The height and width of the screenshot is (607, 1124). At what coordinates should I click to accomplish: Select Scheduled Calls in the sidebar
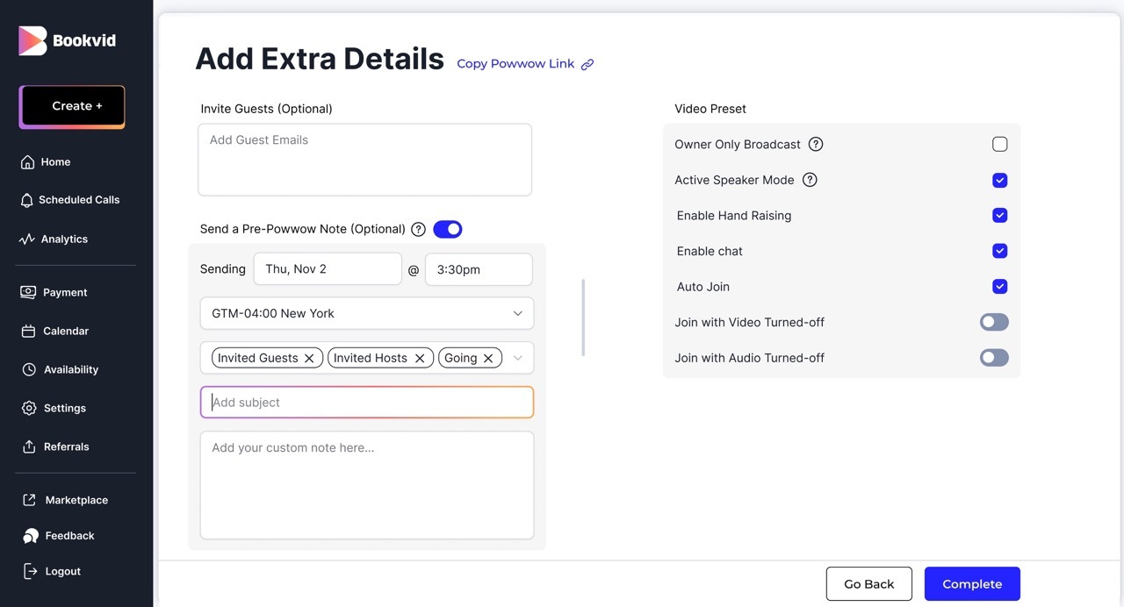click(x=78, y=199)
